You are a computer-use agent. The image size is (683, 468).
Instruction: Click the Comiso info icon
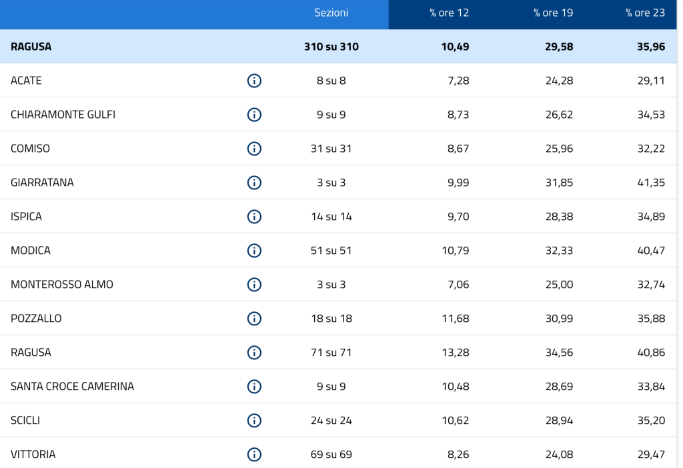point(254,149)
